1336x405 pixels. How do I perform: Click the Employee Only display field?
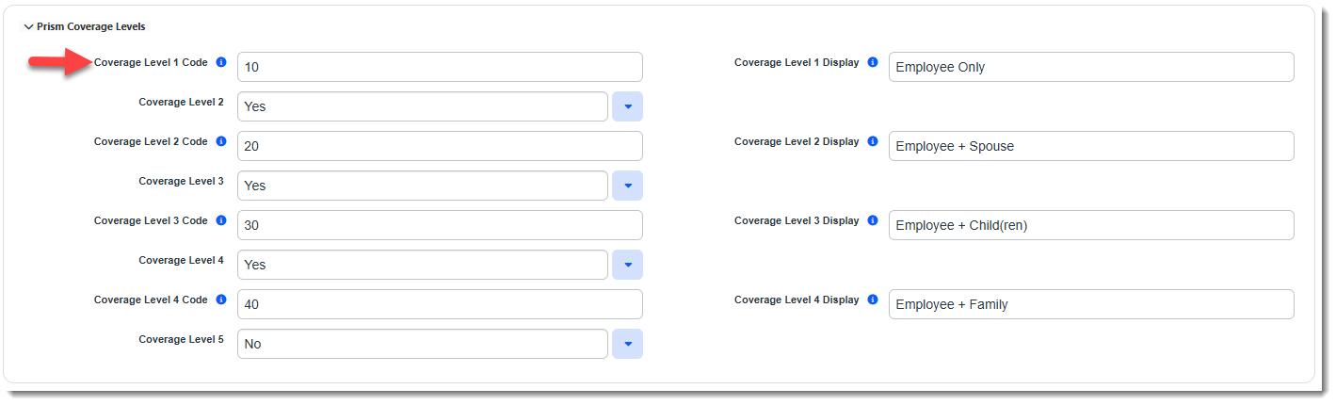[1091, 67]
